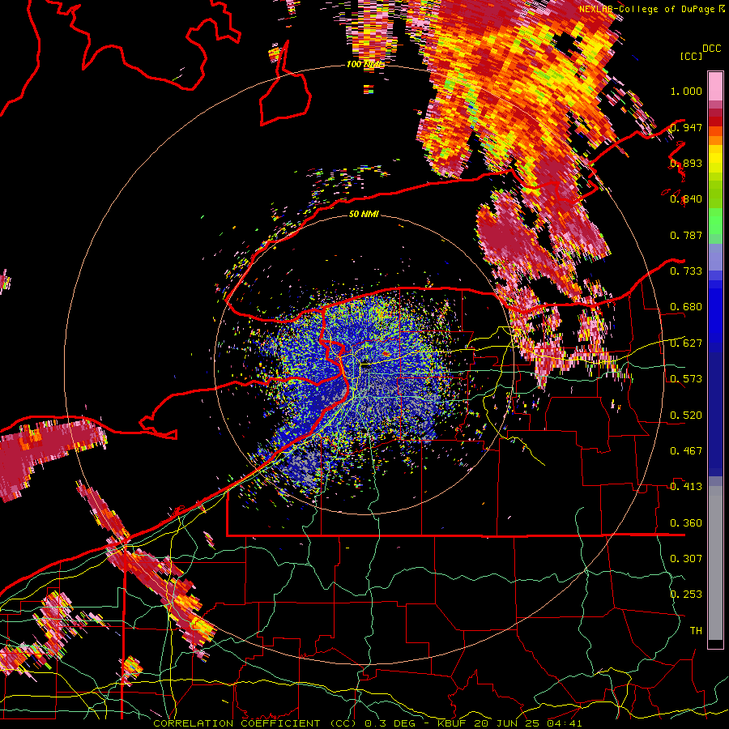Click the TH threshold legend label
Image resolution: width=729 pixels, height=729 pixels.
click(x=696, y=630)
